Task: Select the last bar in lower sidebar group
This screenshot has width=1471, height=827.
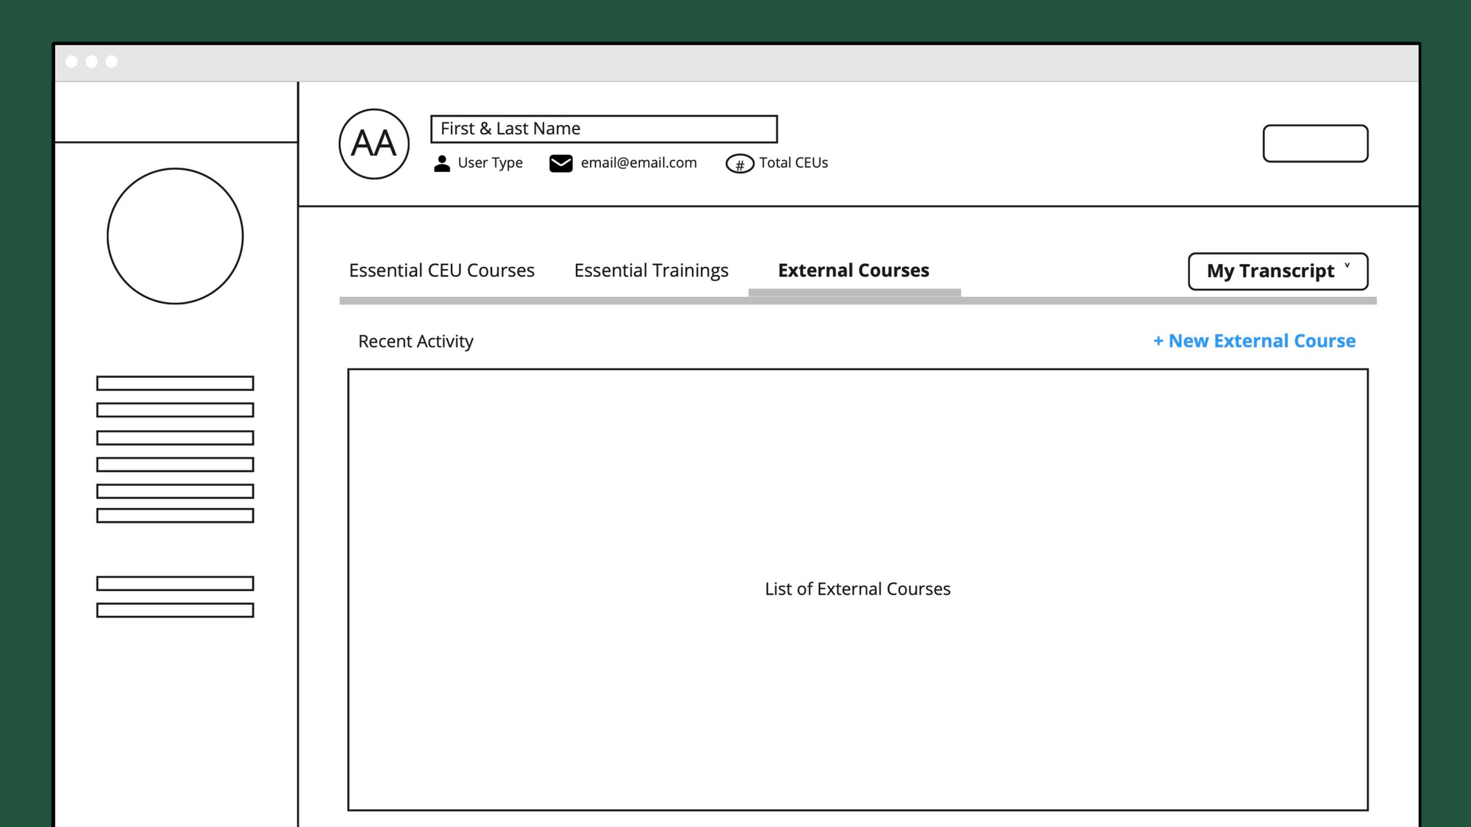Action: (x=175, y=610)
